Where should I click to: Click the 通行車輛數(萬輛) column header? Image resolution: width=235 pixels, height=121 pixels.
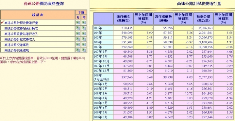pos(163,19)
